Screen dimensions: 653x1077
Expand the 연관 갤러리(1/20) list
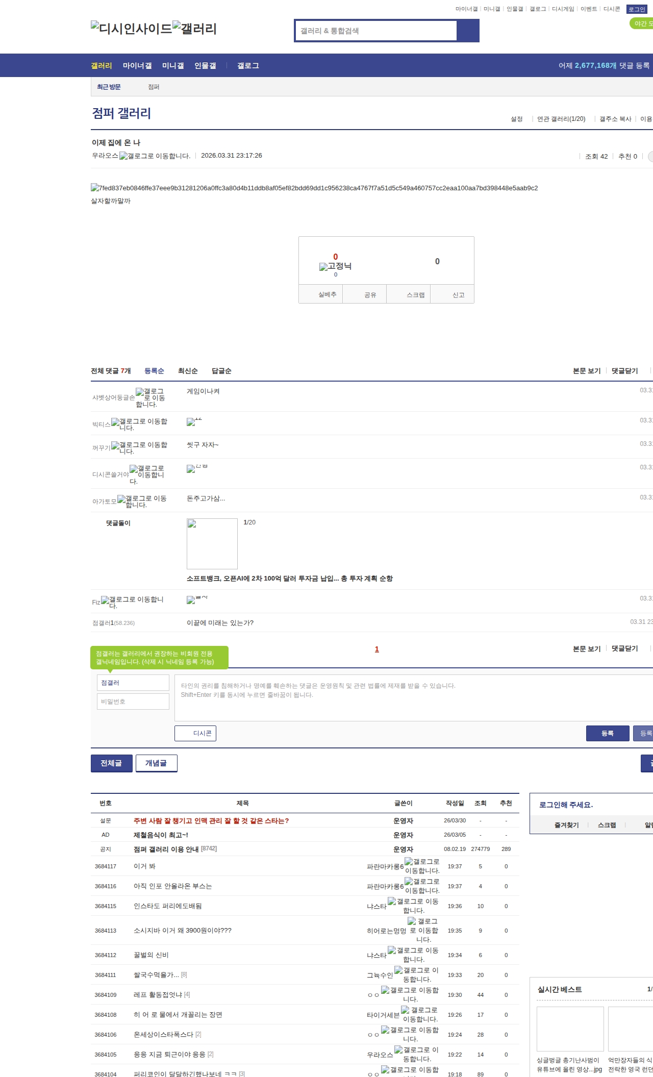[561, 119]
